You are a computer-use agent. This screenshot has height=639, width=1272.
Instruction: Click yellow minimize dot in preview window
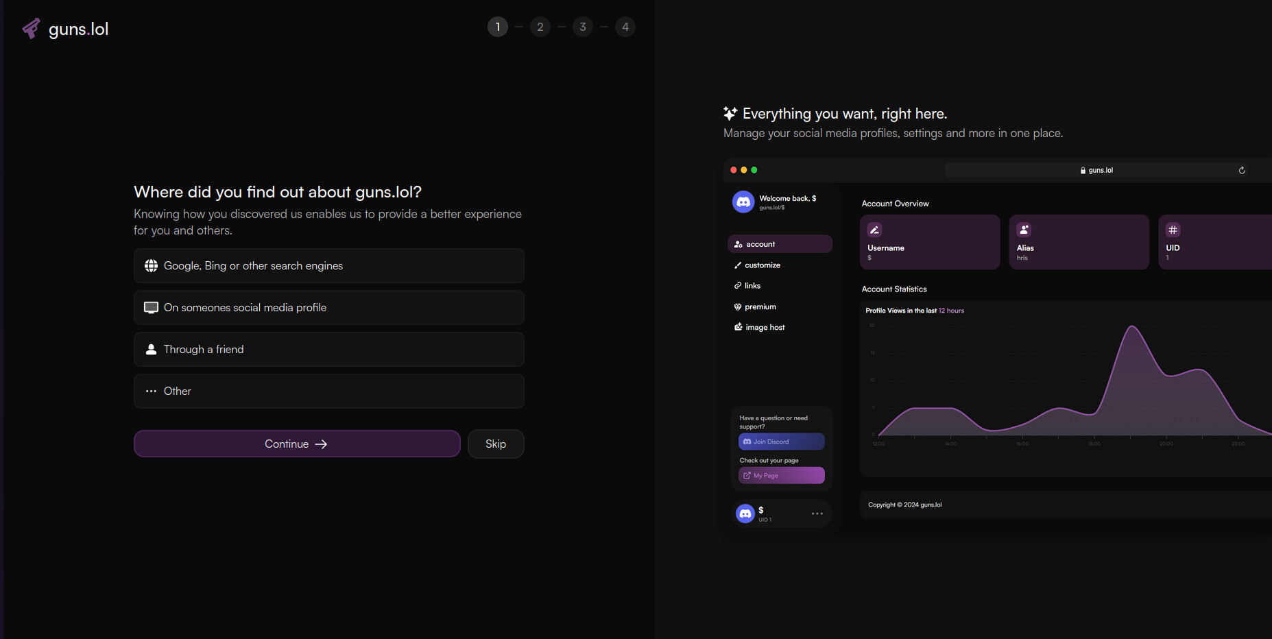point(744,170)
